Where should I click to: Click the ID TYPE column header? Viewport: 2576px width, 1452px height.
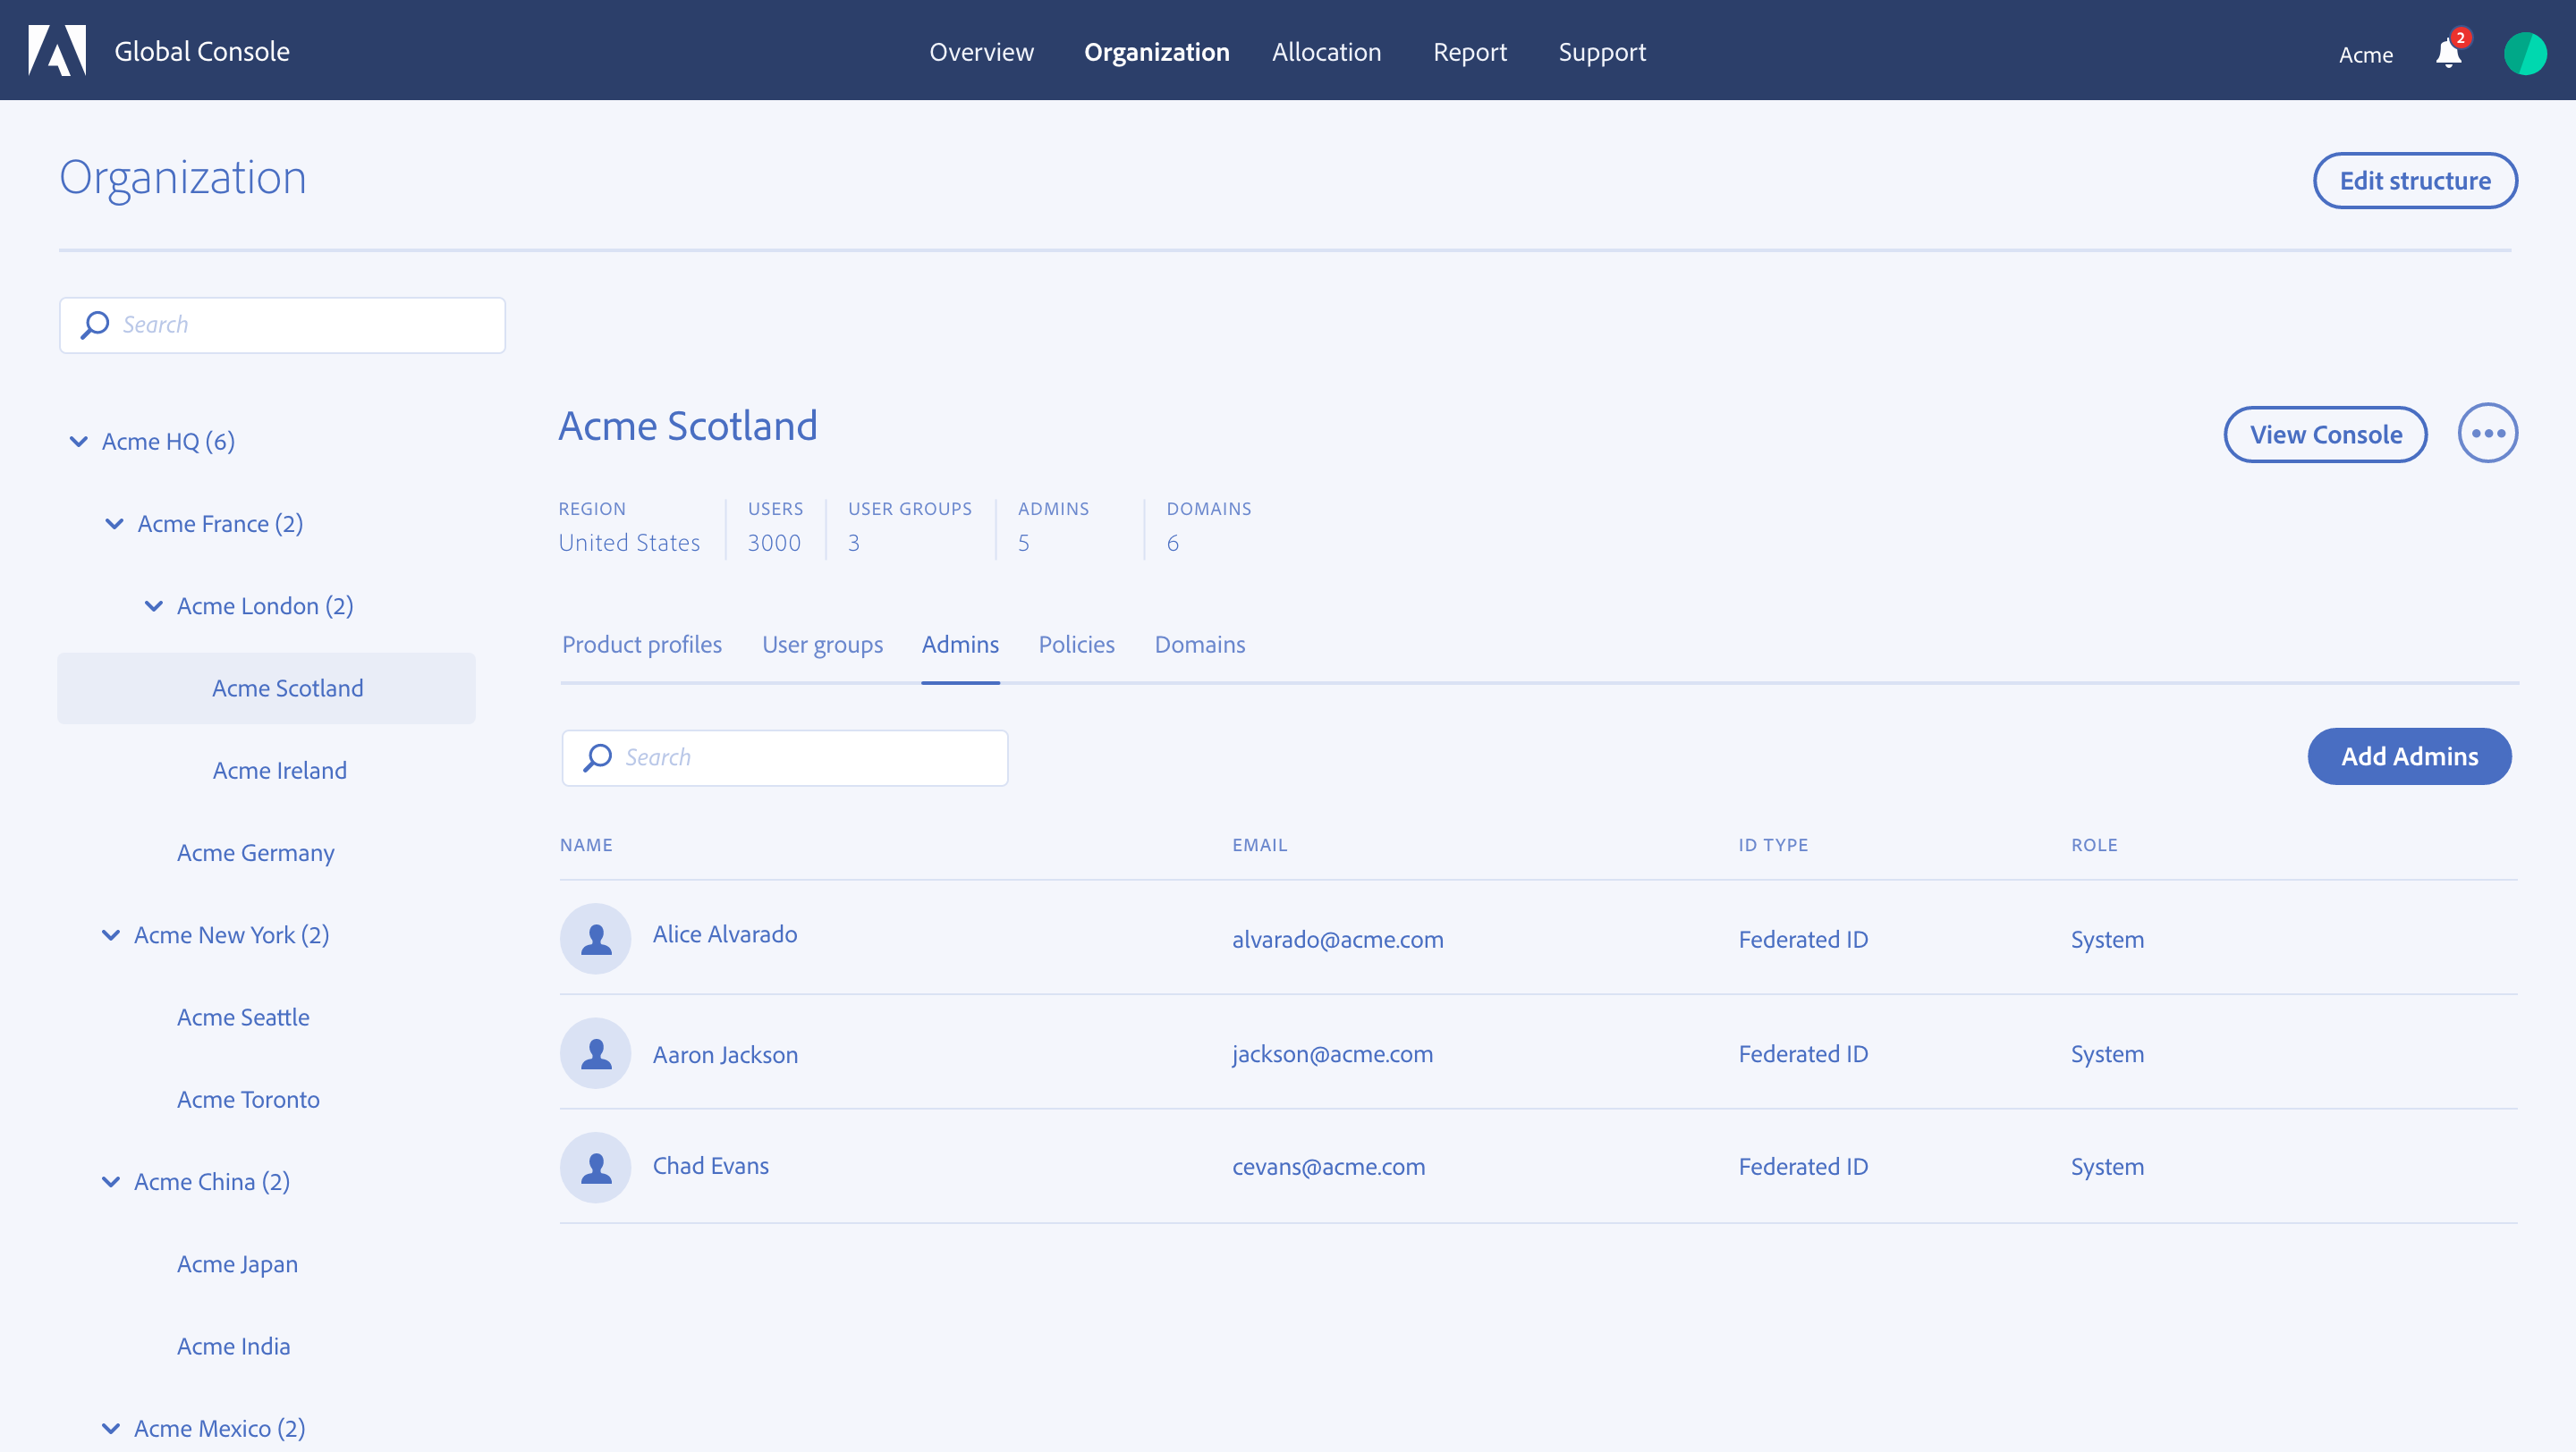(1772, 844)
